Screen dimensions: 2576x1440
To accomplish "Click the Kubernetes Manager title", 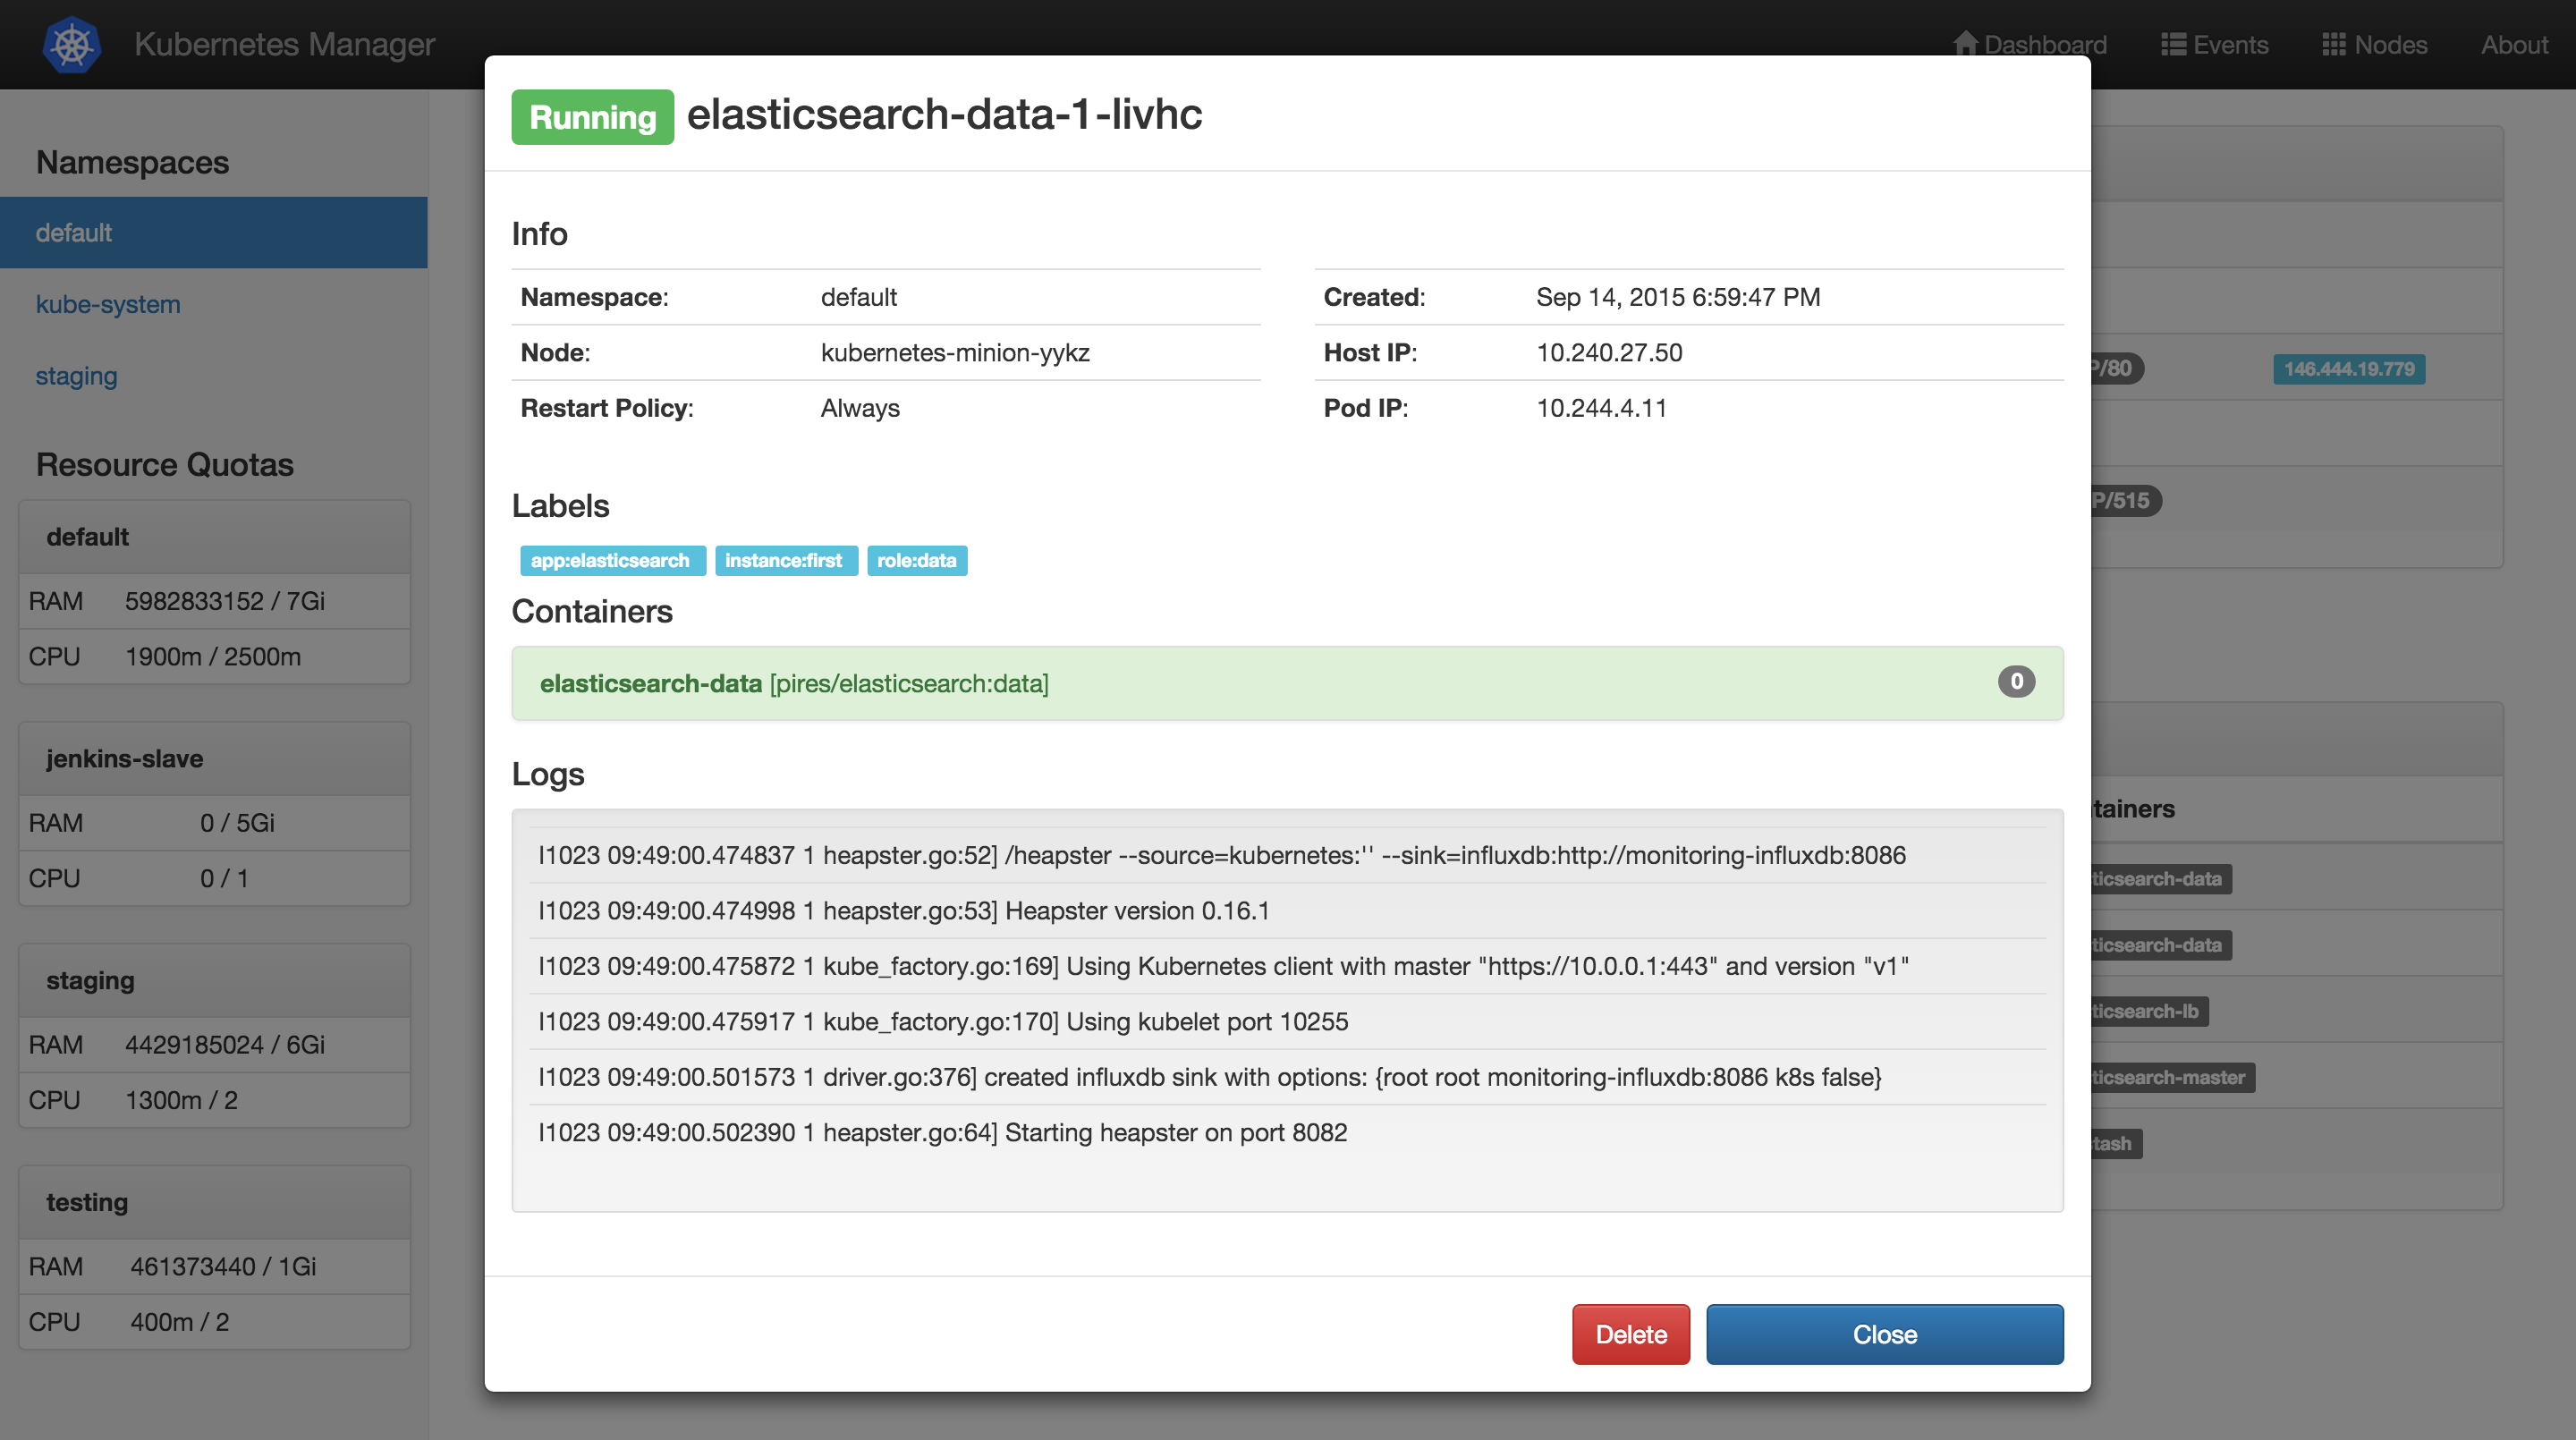I will (x=284, y=44).
